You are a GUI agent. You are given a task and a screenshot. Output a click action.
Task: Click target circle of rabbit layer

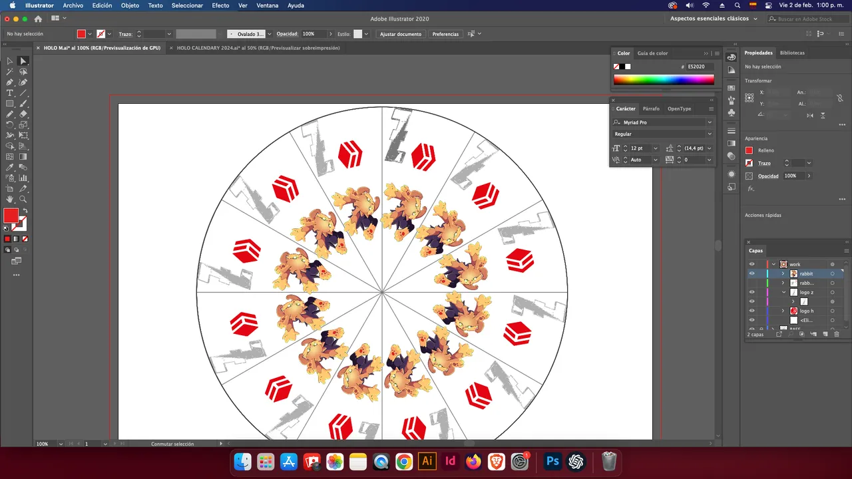832,273
